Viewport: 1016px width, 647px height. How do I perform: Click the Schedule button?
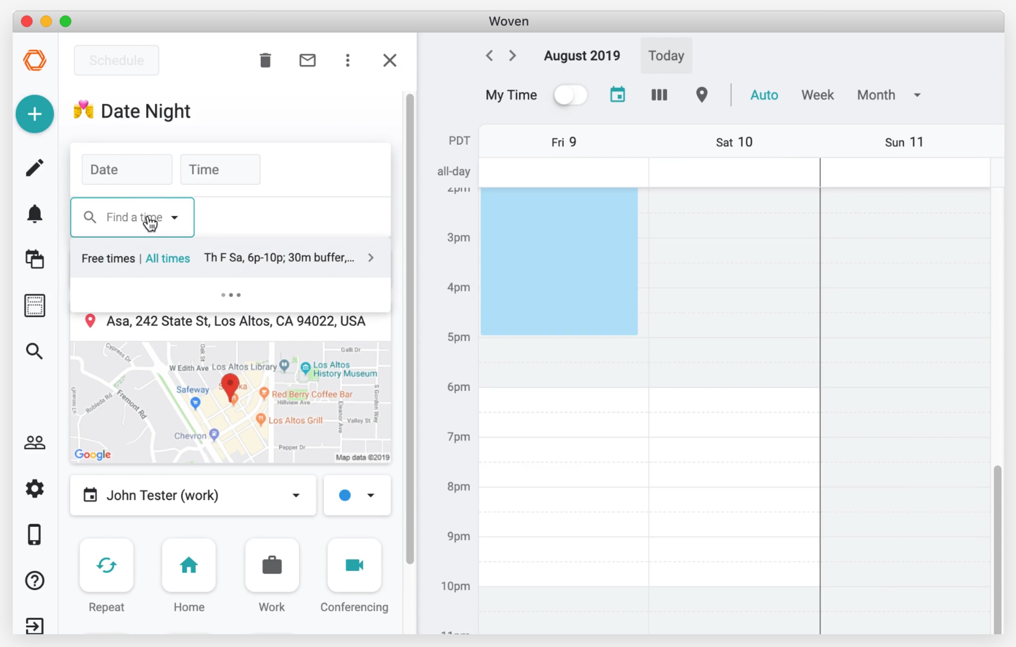point(117,60)
